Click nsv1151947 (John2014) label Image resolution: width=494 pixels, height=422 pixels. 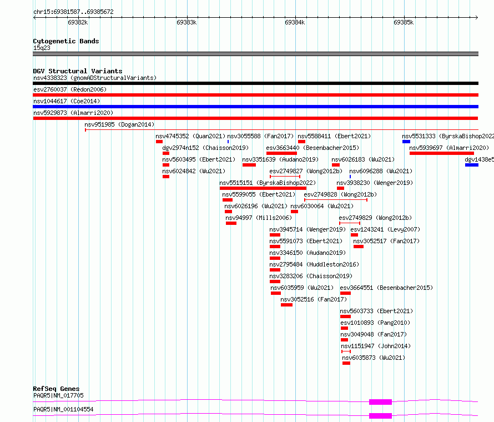tap(376, 346)
